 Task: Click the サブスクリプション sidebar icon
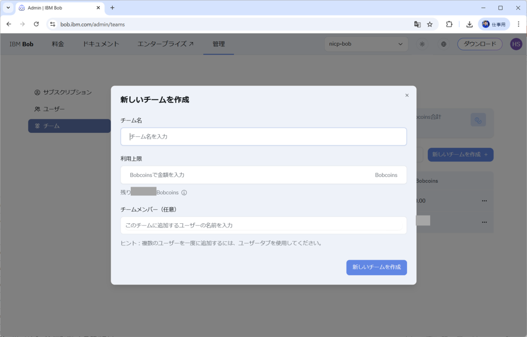point(37,93)
